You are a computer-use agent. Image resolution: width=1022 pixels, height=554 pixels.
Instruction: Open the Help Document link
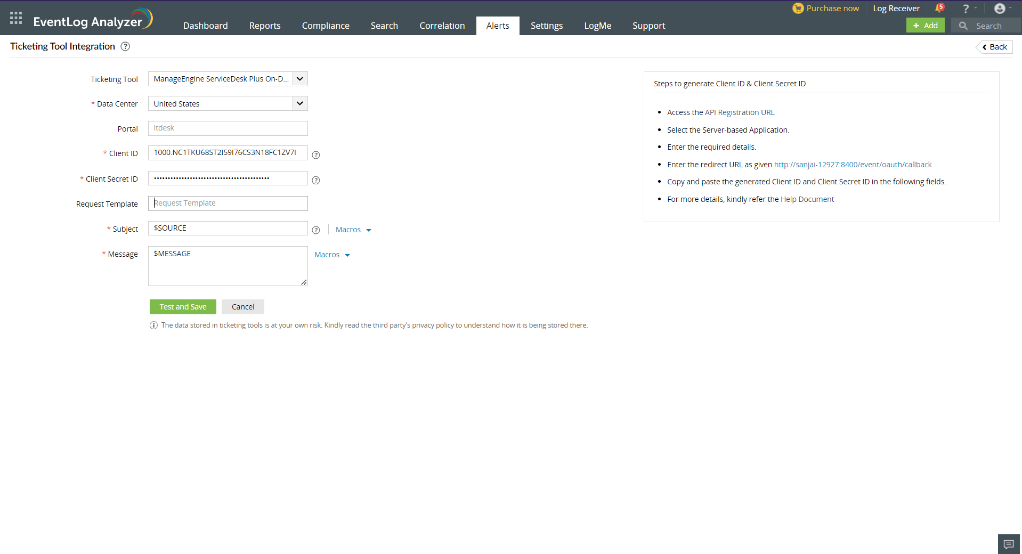point(807,199)
